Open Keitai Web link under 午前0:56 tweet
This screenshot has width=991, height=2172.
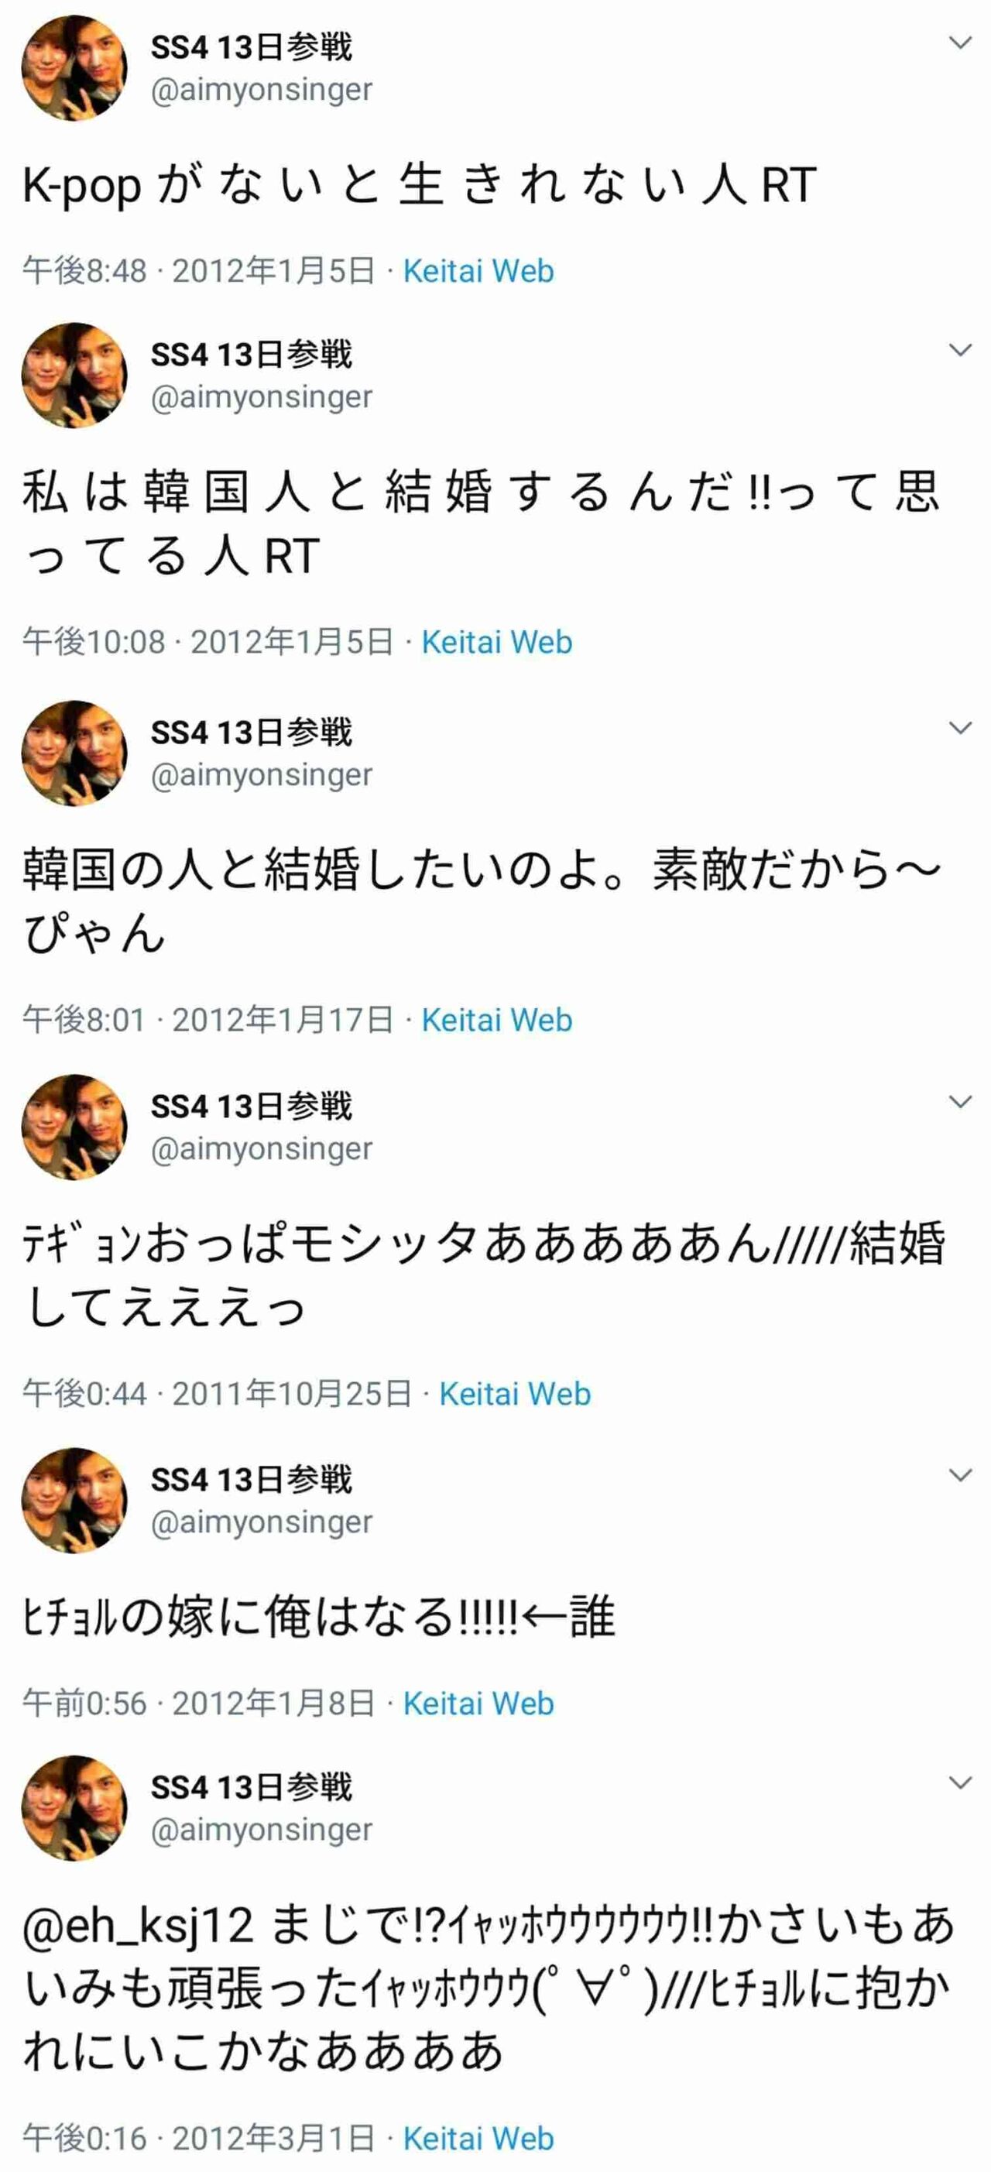coord(478,1704)
